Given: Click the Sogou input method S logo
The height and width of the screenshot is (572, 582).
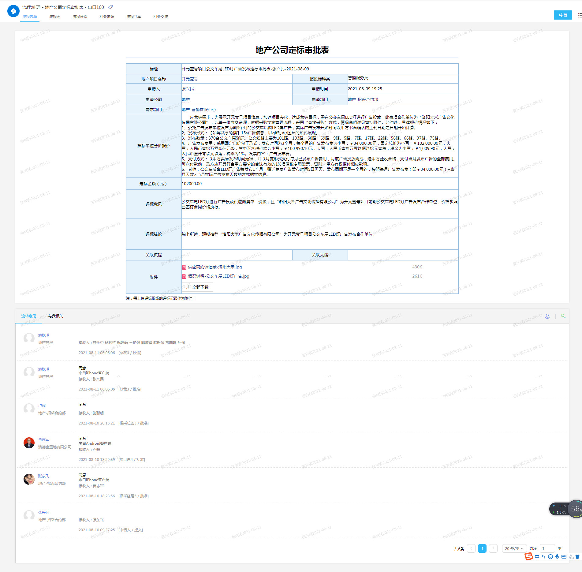Looking at the screenshot, I should tap(529, 557).
